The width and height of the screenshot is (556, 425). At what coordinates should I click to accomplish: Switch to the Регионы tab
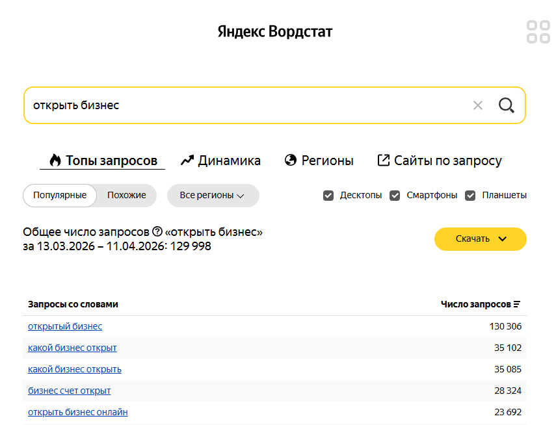pos(319,161)
